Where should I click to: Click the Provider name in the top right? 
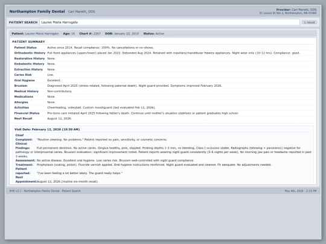point(296,10)
